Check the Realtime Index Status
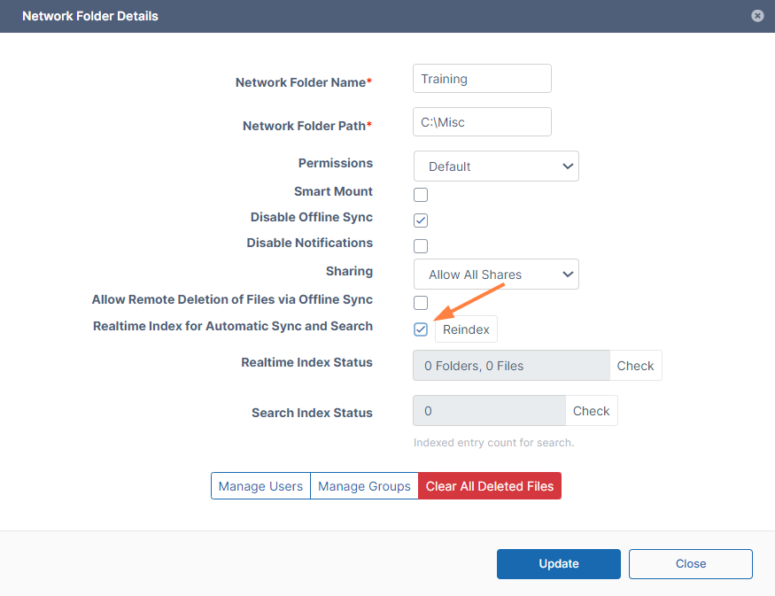Image resolution: width=775 pixels, height=596 pixels. 635,366
